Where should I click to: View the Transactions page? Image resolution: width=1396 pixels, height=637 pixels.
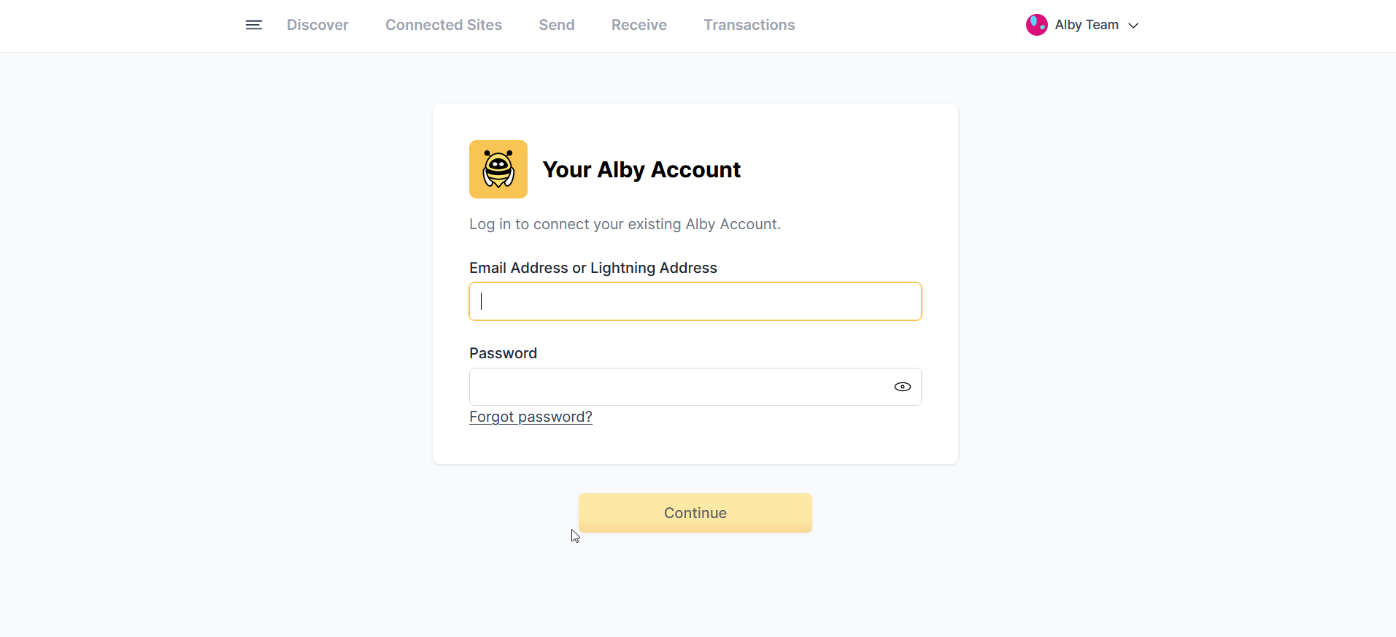click(749, 25)
